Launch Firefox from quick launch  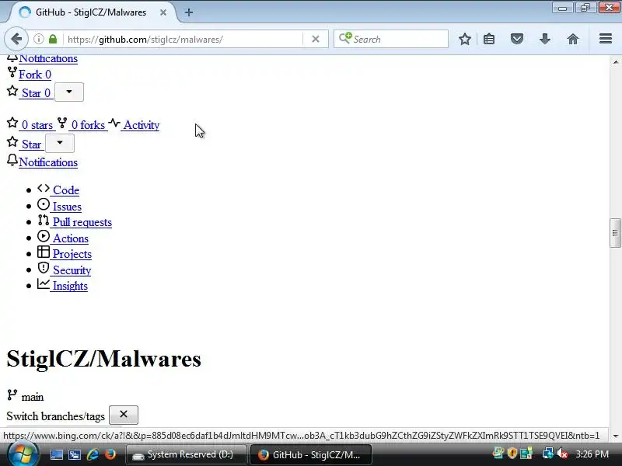tap(110, 454)
